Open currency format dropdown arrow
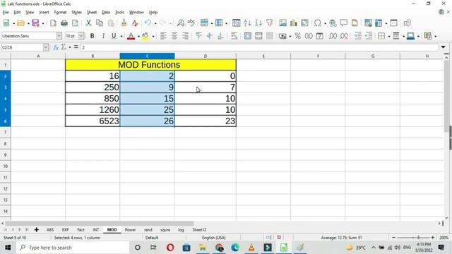Screen dimensions: 452x254 click(x=290, y=36)
